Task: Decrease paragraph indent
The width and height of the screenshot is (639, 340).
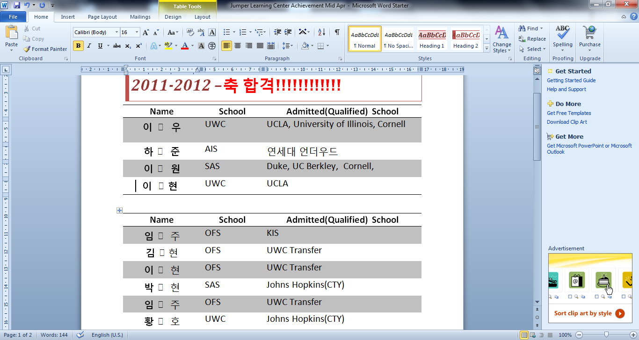Action: pos(278,32)
